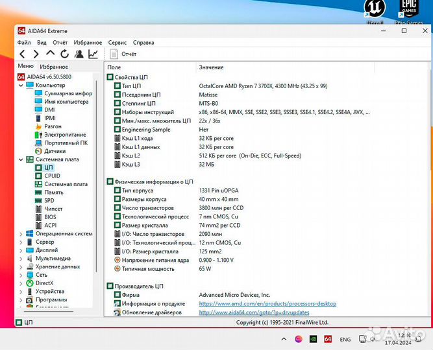Viewport: 433px width, 350px height.
Task: Expand the Сервер tree node
Action: click(21, 242)
